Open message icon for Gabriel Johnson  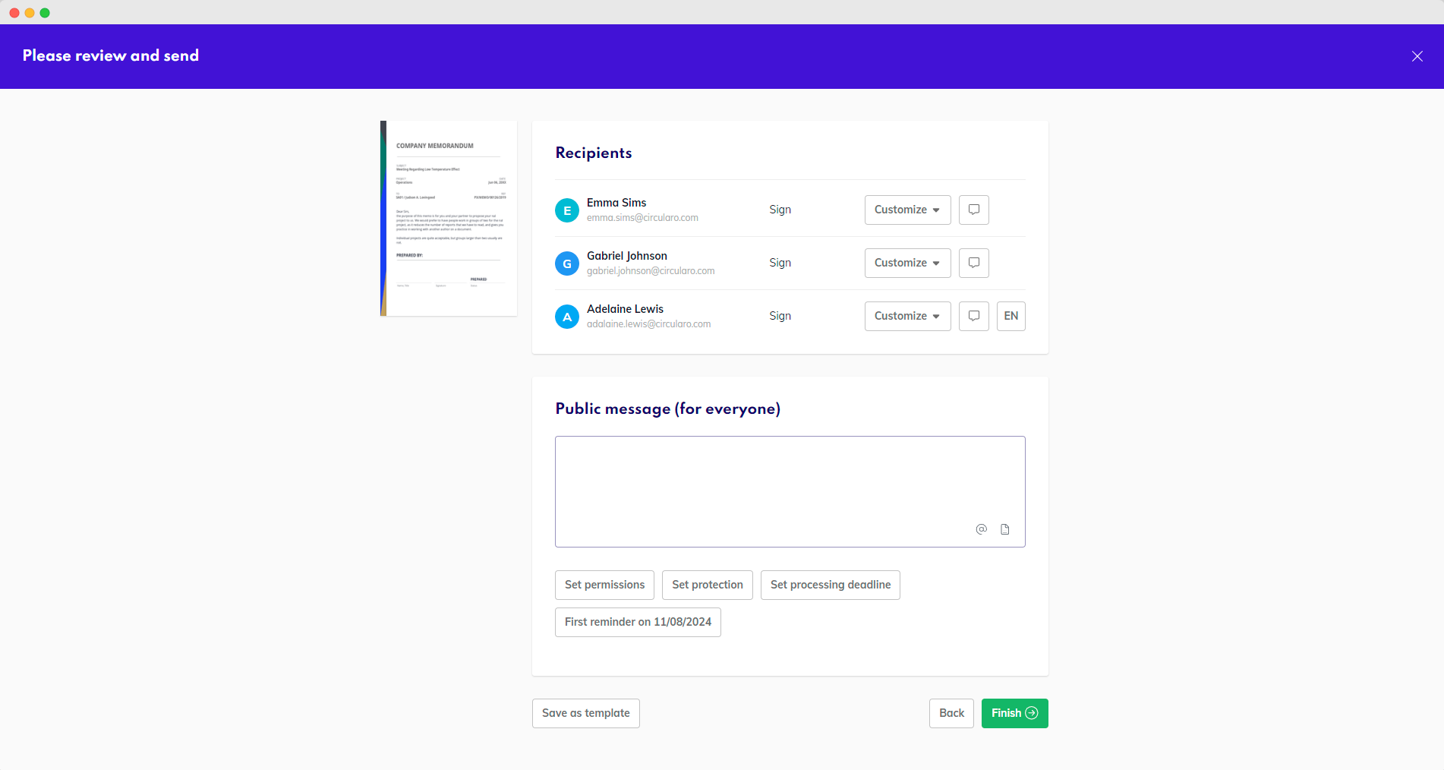(973, 263)
